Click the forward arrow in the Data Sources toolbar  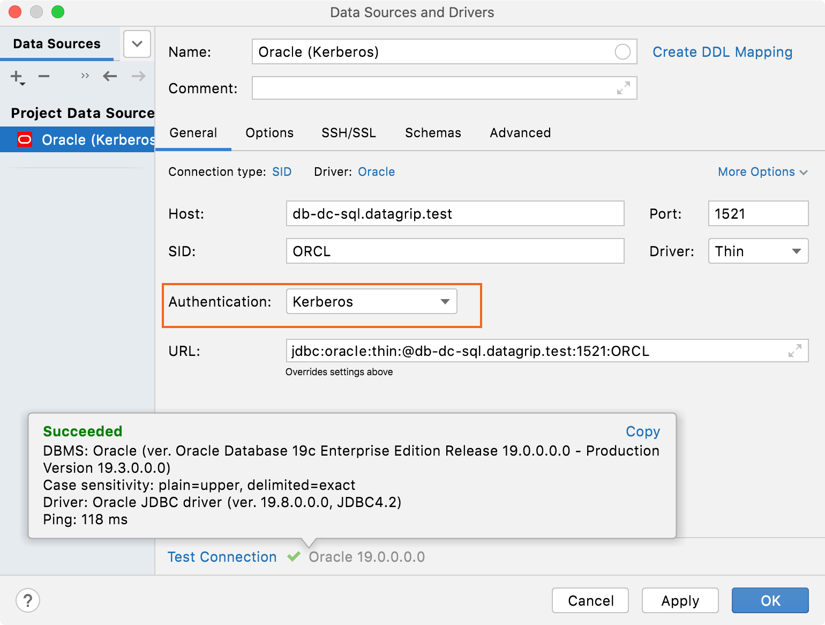[138, 76]
